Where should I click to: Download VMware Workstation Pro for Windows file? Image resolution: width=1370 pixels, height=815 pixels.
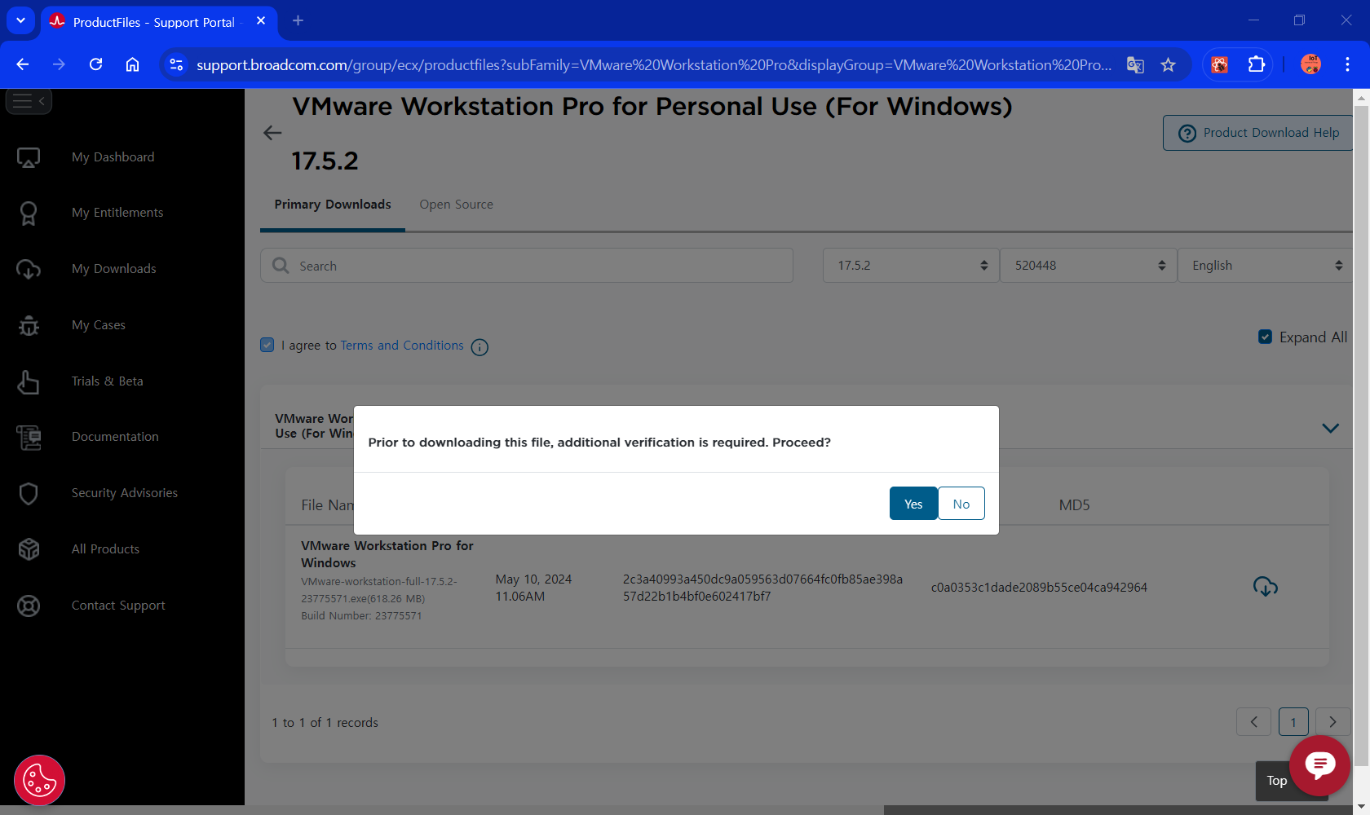point(1265,587)
